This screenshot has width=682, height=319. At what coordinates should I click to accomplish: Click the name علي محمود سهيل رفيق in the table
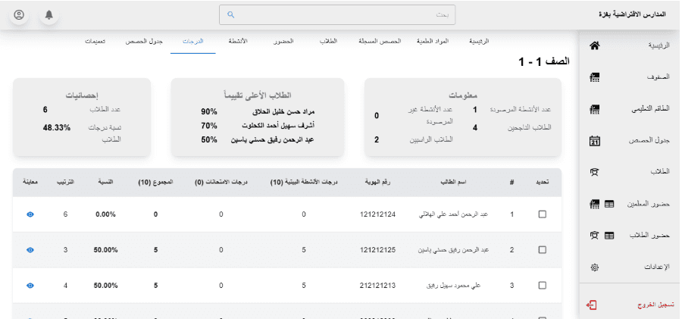[x=453, y=286]
